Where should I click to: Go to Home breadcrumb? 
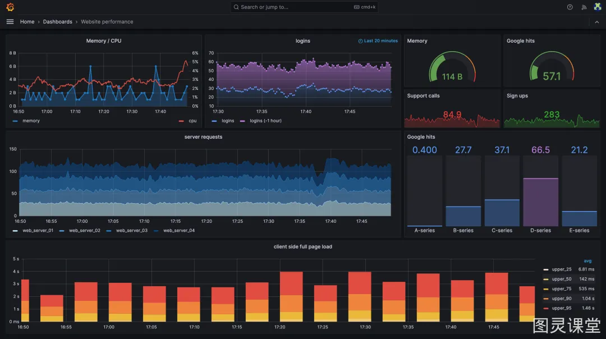click(x=27, y=22)
